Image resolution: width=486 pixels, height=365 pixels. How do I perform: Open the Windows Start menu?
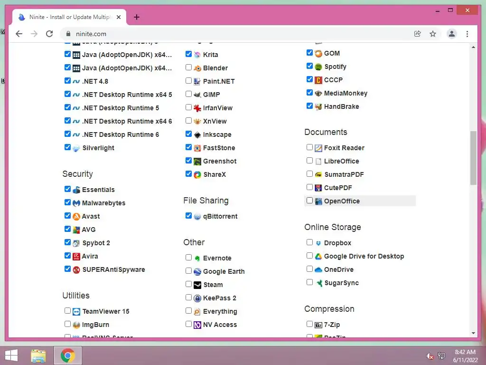click(11, 355)
